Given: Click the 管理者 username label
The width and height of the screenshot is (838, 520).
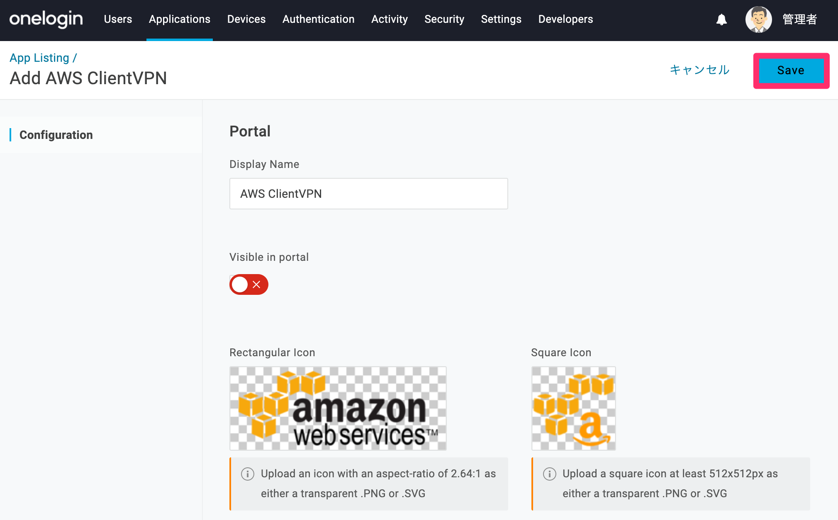Looking at the screenshot, I should click(x=800, y=19).
